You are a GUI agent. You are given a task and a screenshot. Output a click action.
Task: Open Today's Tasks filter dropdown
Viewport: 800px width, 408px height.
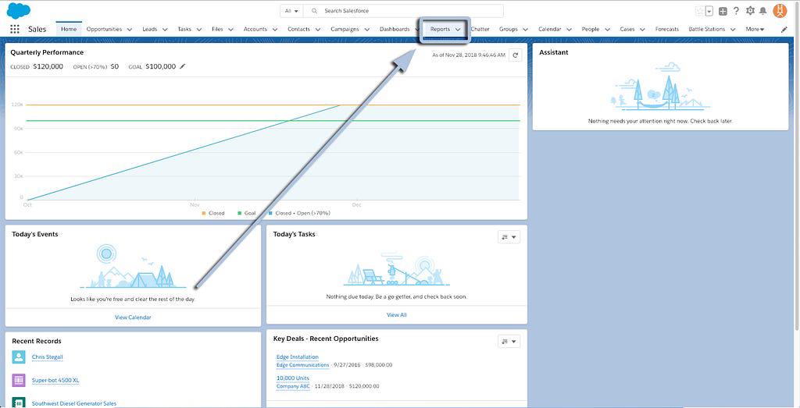click(x=509, y=237)
